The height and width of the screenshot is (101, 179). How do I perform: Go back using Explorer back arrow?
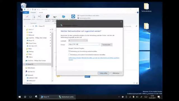pyautogui.click(x=25, y=26)
